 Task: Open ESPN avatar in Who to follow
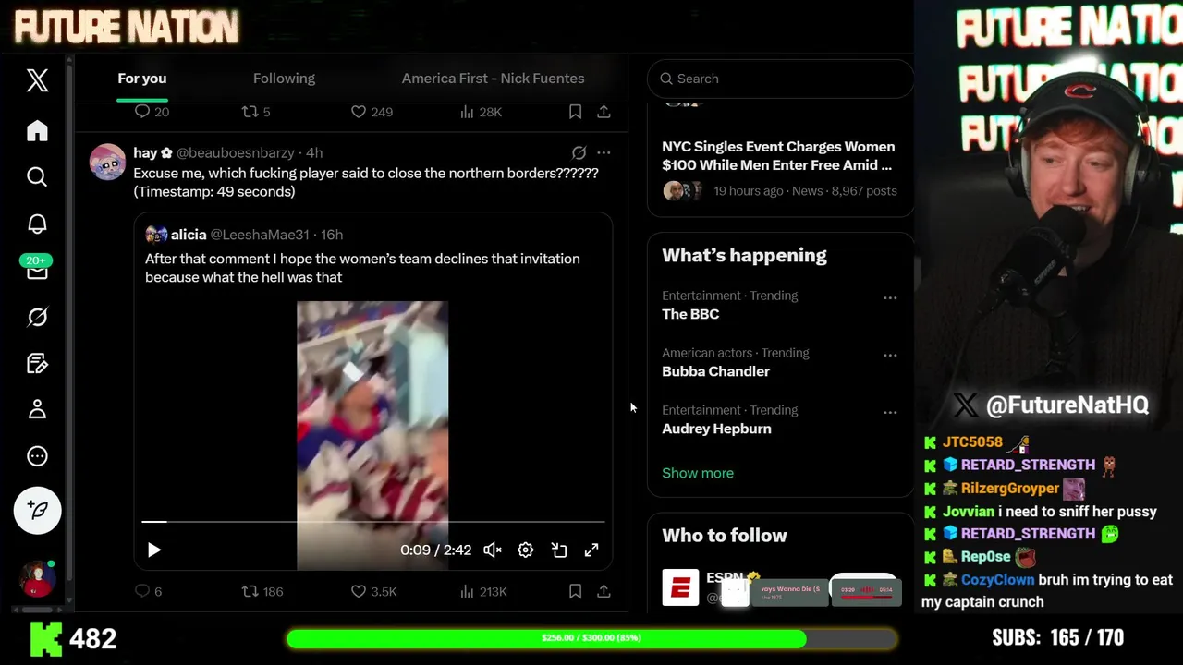tap(680, 587)
